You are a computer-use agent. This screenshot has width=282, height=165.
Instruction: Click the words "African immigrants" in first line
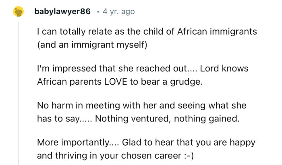[x=217, y=31]
